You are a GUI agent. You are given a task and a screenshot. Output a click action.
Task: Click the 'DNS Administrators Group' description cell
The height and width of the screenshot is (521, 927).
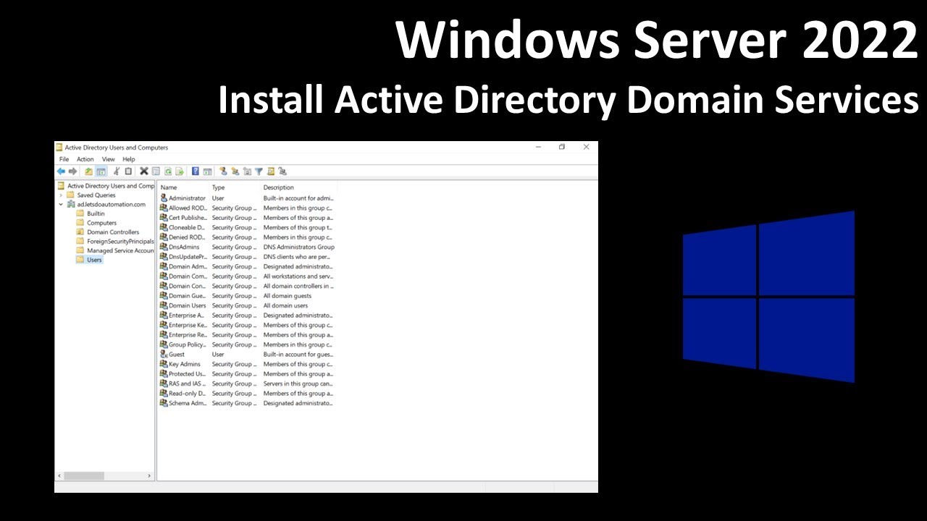(298, 247)
